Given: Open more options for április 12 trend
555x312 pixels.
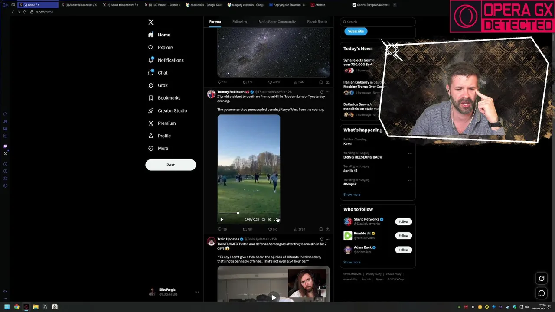Looking at the screenshot, I should click(410, 167).
